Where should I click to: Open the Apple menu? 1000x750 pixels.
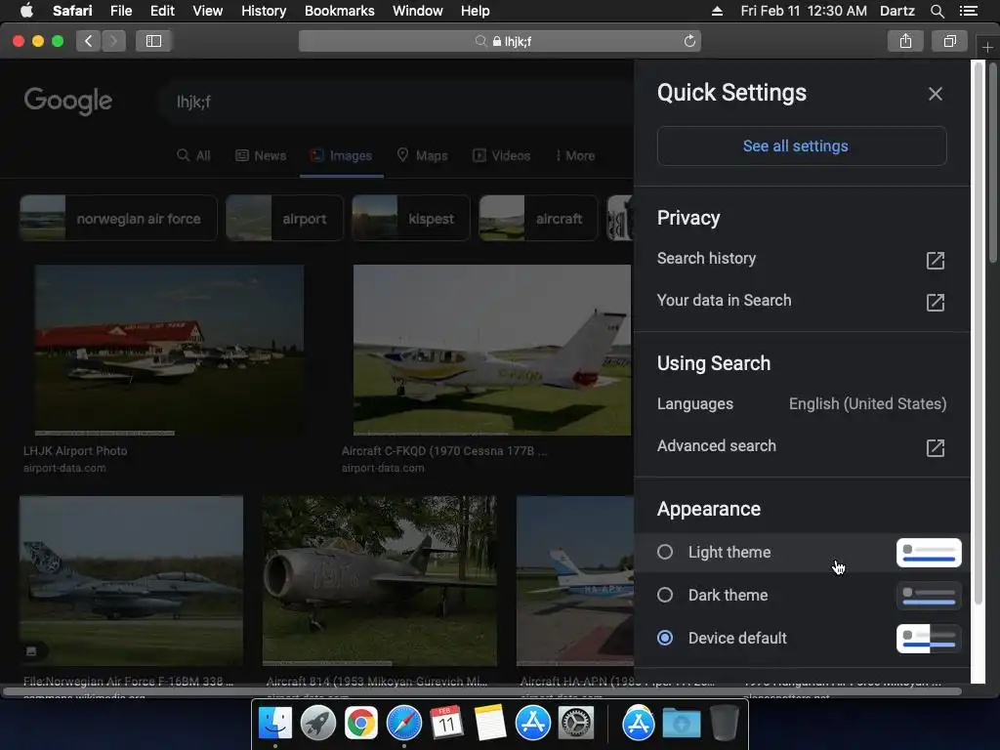(x=26, y=11)
